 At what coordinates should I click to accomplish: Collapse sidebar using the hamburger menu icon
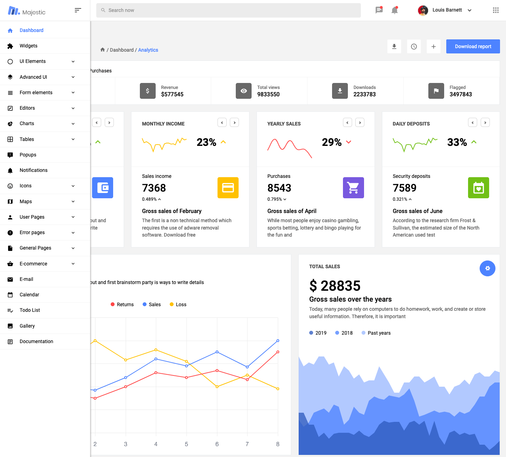click(78, 10)
